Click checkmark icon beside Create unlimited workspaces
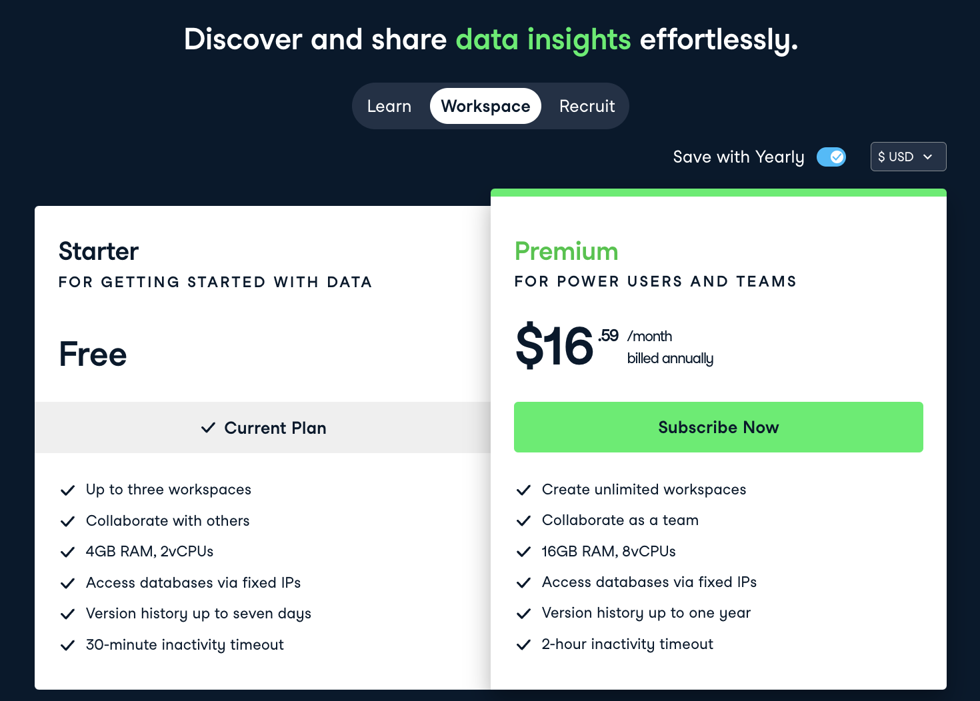This screenshot has width=980, height=701. tap(523, 490)
